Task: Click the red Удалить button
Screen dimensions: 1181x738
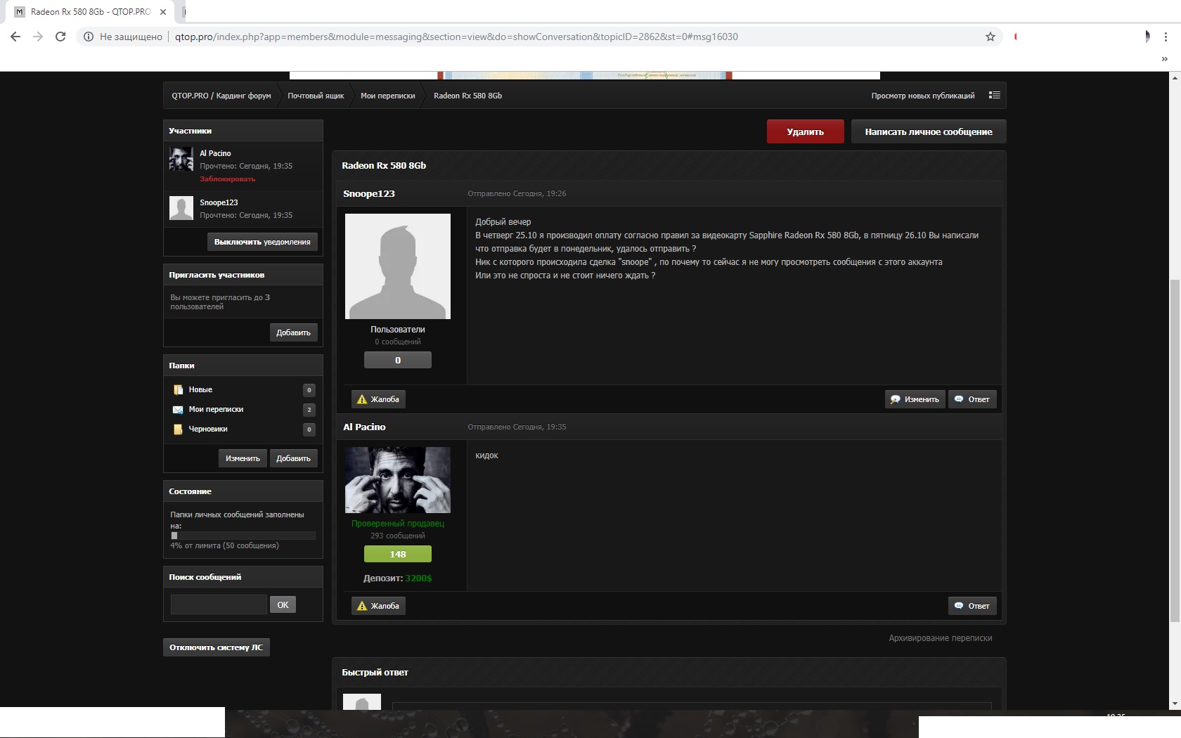Action: [x=805, y=131]
